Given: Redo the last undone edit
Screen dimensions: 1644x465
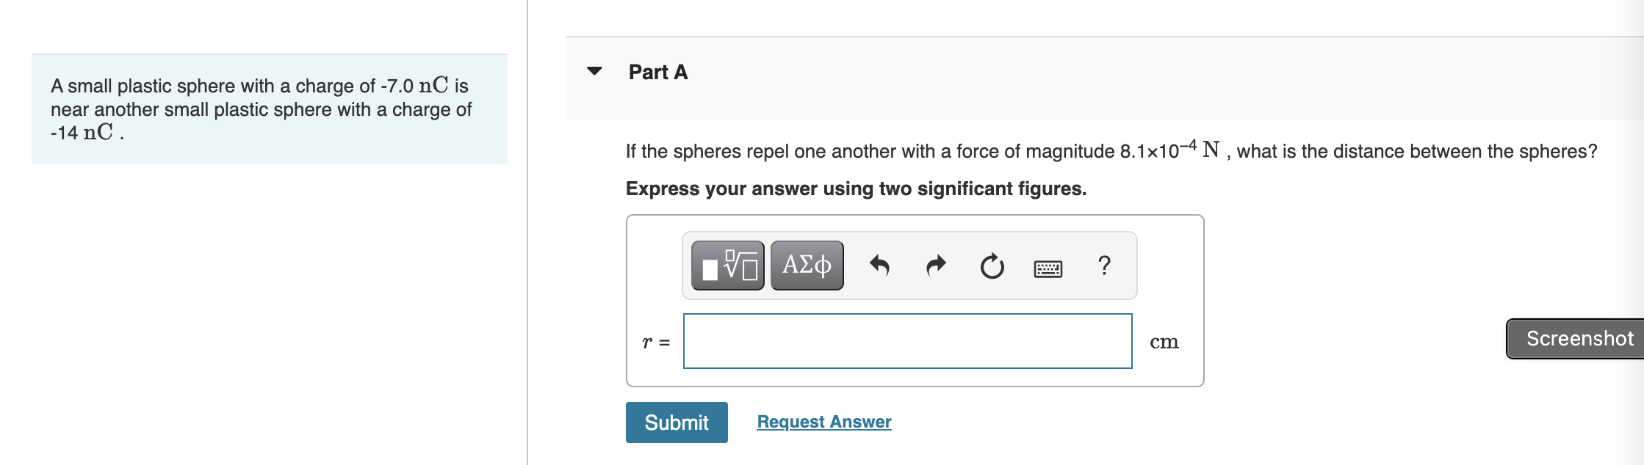Looking at the screenshot, I should (936, 266).
